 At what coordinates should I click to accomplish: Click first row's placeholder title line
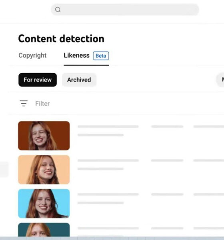[x=108, y=126]
